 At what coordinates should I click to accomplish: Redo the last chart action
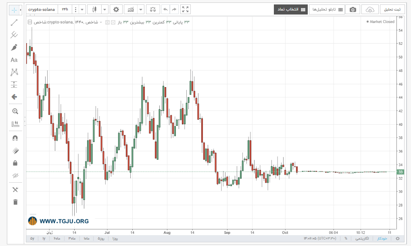[174, 10]
